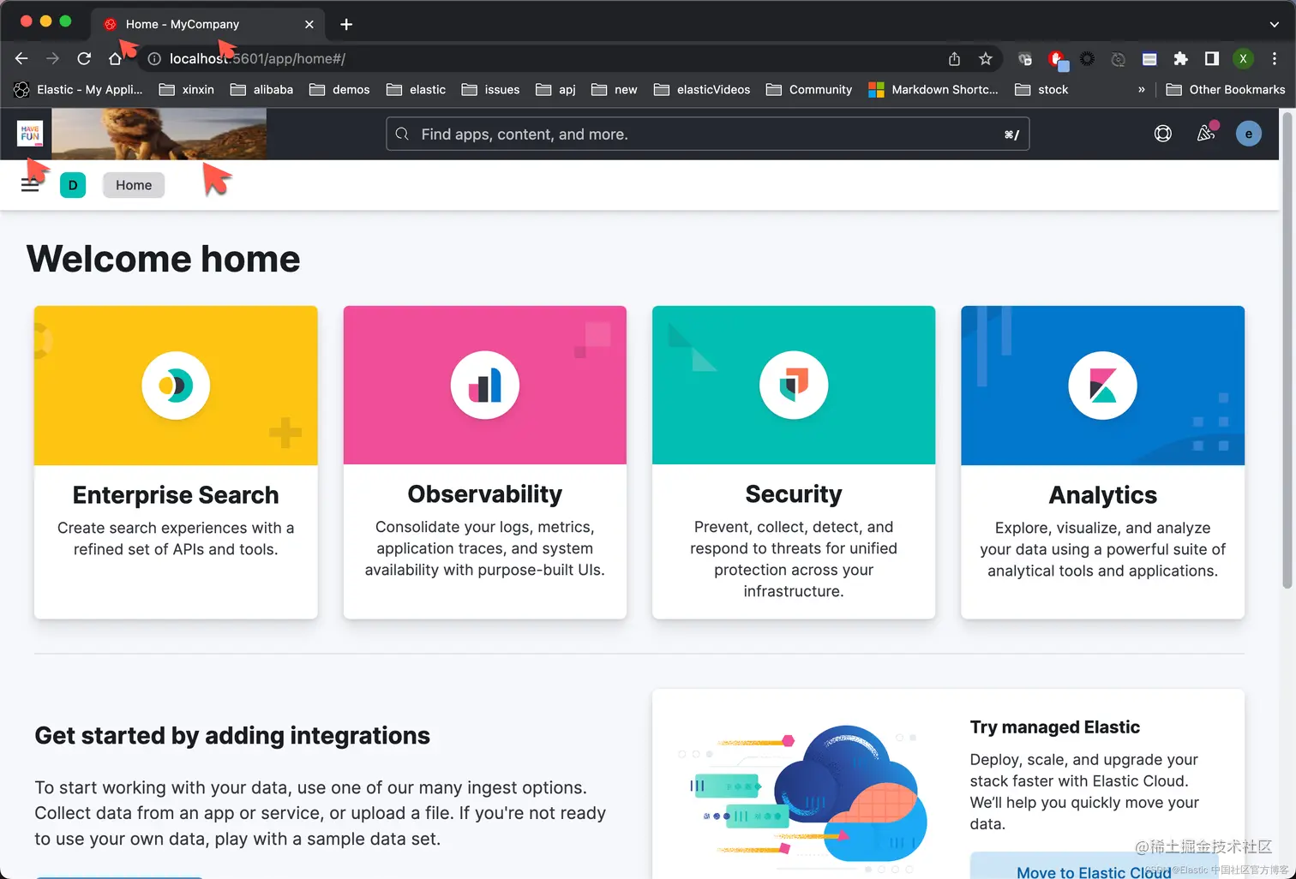Expand the tab search chevron

[x=1275, y=24]
